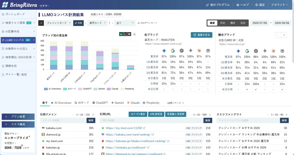The height and width of the screenshot is (155, 294).
Task: Click the 言及数と言及率 button
Action: click(x=176, y=114)
